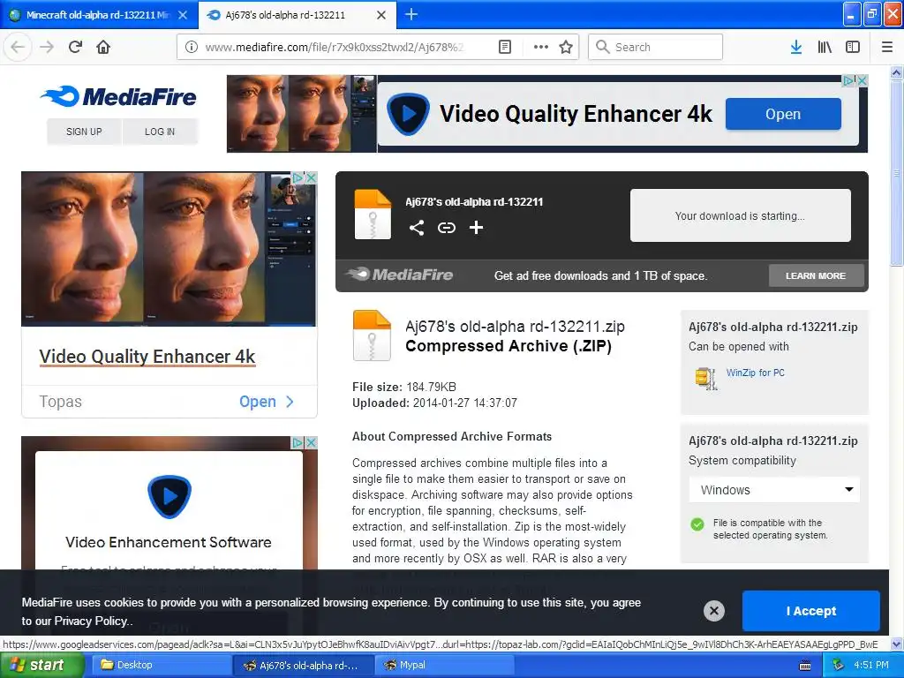
Task: Share the Aj678's old-alpha file
Action: point(417,228)
